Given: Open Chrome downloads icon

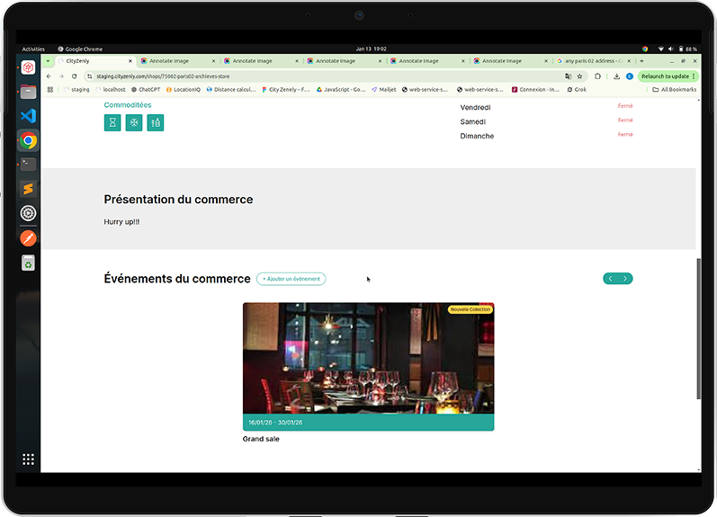Looking at the screenshot, I should point(617,76).
